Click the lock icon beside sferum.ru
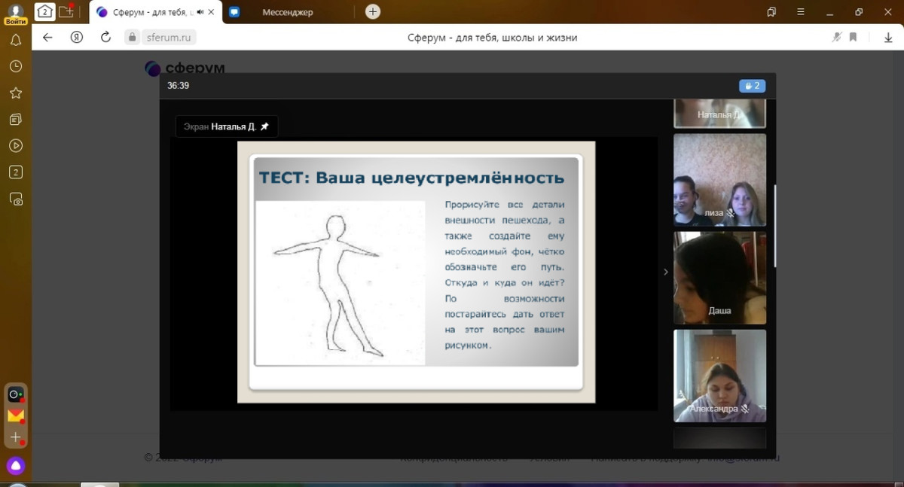The height and width of the screenshot is (487, 904). [x=131, y=36]
